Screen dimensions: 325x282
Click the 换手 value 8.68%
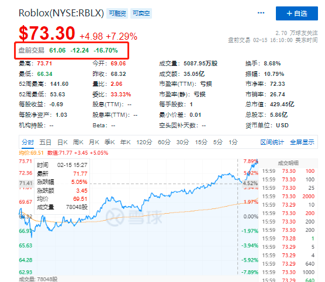click(x=272, y=64)
